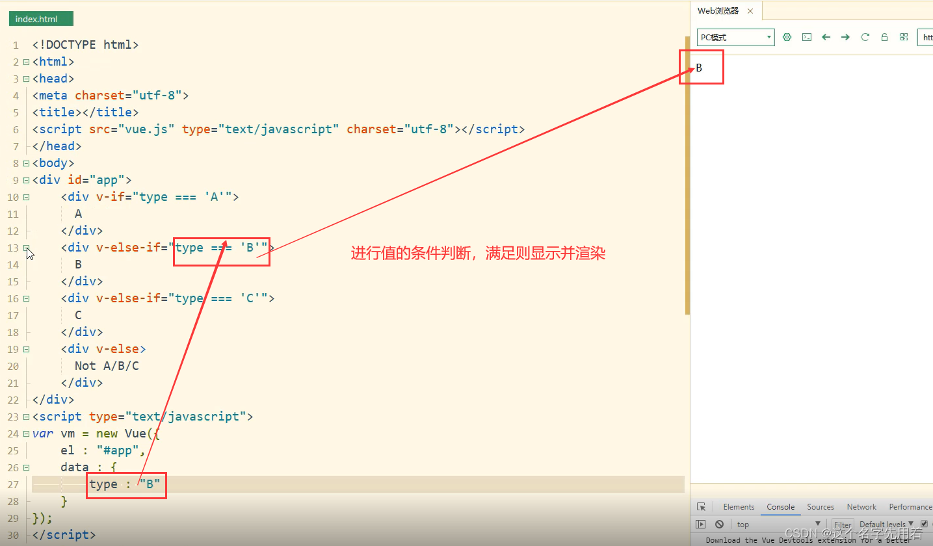Click the "<!DOCTYPE html>" line of code
The image size is (933, 546).
(85, 45)
